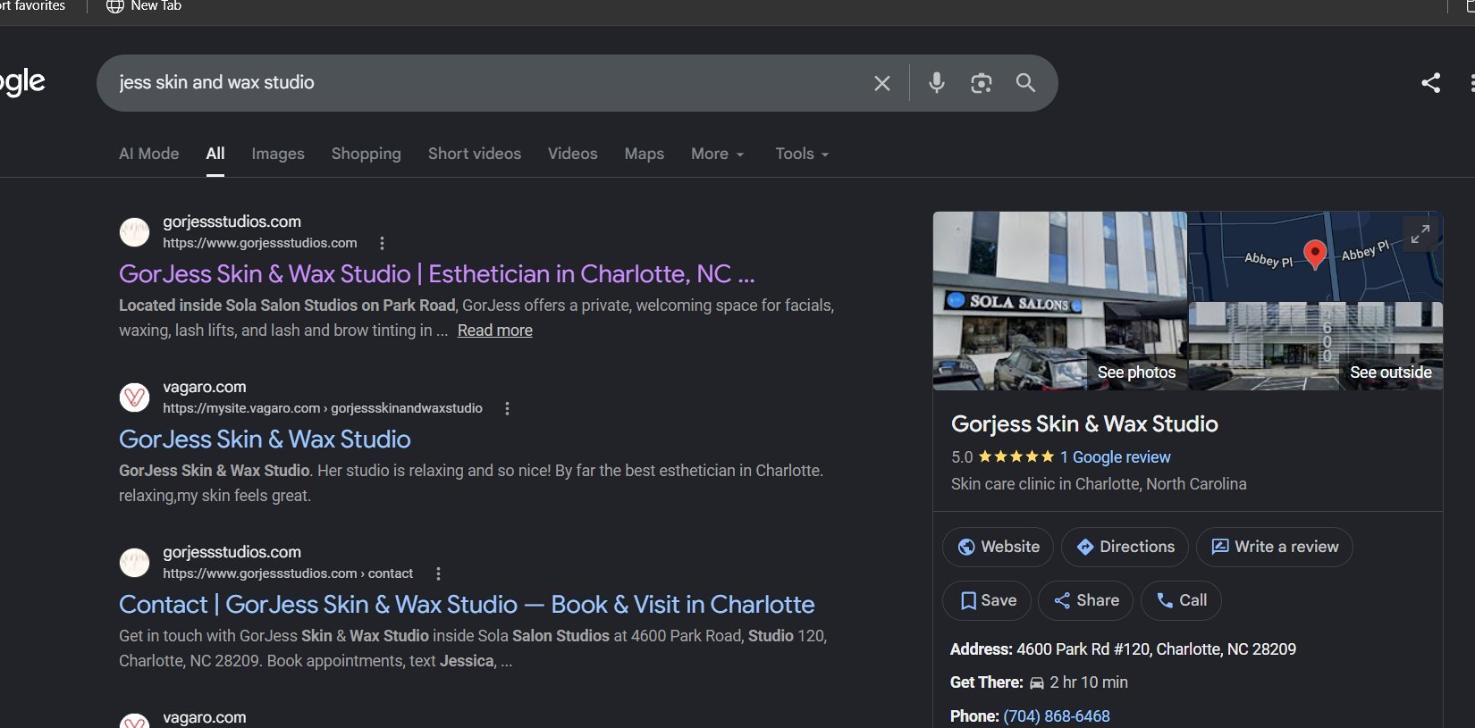Open options menu for the vagaro.com gorjessskinandwaxstudio result
Image resolution: width=1475 pixels, height=728 pixels.
pyautogui.click(x=507, y=408)
